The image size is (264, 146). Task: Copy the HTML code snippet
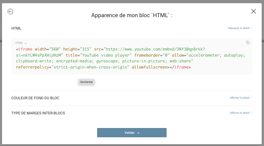tap(248, 42)
